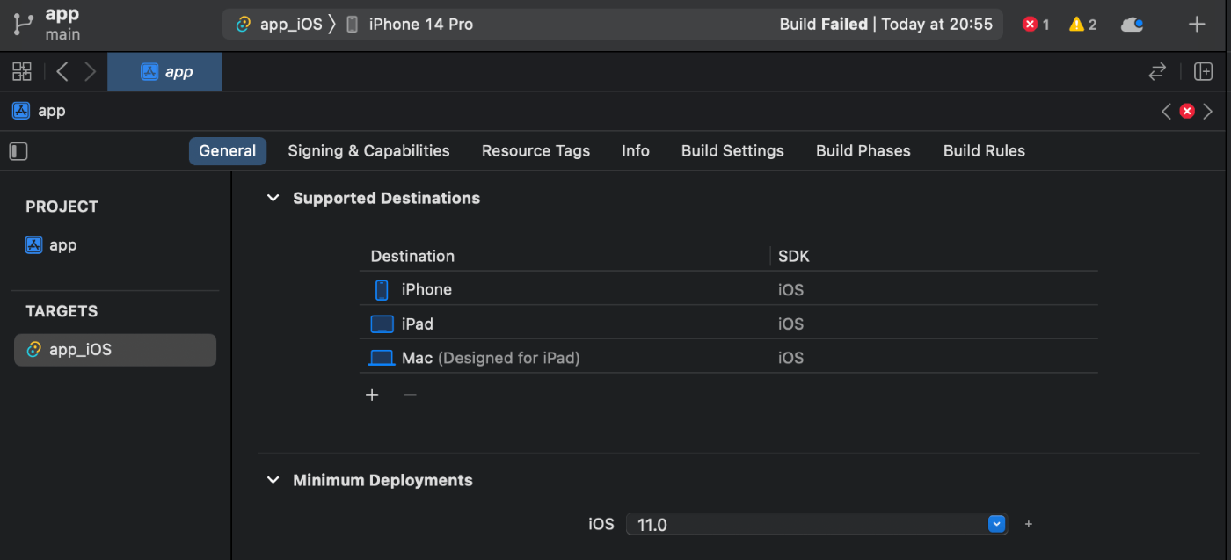1231x560 pixels.
Task: Click the plus next to iOS deployment
Action: point(1029,525)
